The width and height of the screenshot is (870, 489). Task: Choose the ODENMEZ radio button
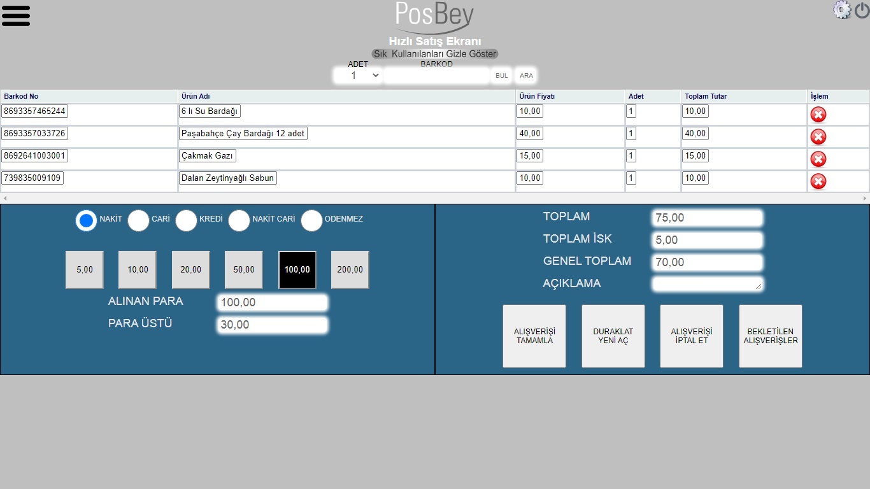(x=311, y=220)
